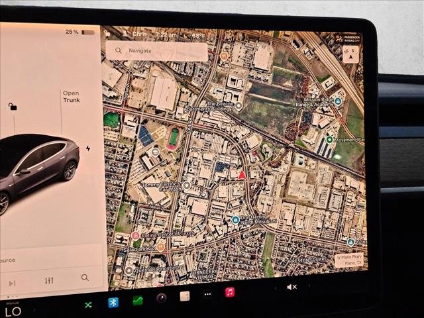Open the three-dot app launcher
This screenshot has height=318, width=424.
[207, 294]
